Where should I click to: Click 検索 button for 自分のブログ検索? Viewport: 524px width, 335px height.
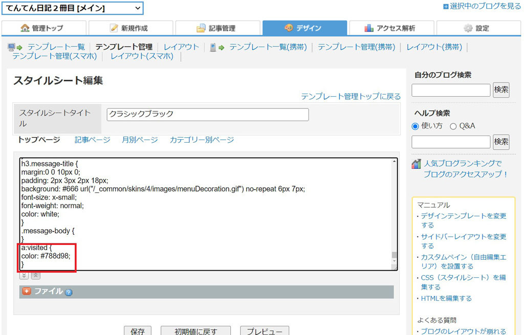501,90
